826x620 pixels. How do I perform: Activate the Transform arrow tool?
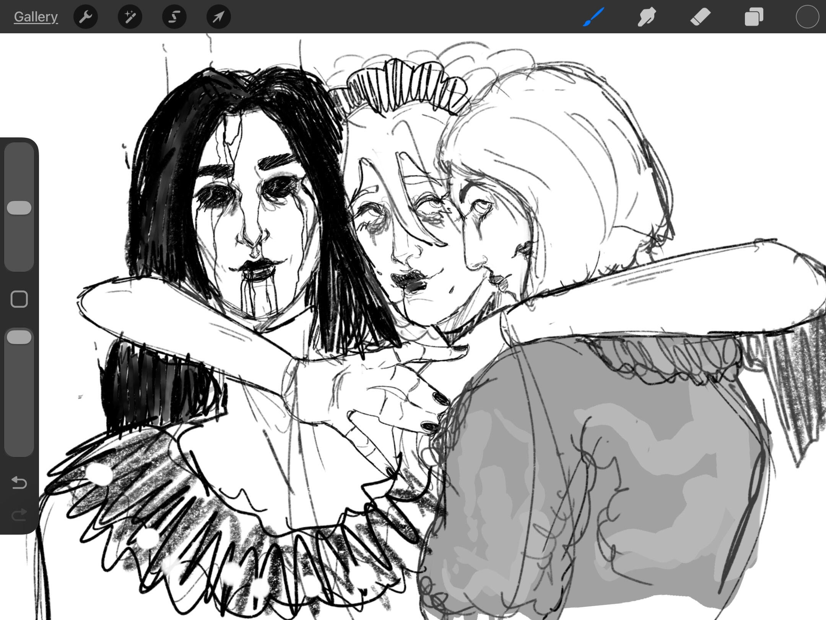click(218, 17)
